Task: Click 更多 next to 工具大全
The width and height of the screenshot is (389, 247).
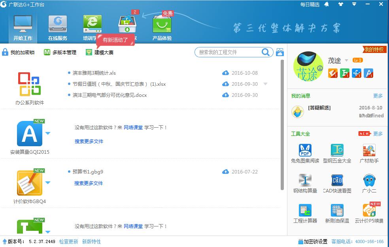Action: coord(378,134)
